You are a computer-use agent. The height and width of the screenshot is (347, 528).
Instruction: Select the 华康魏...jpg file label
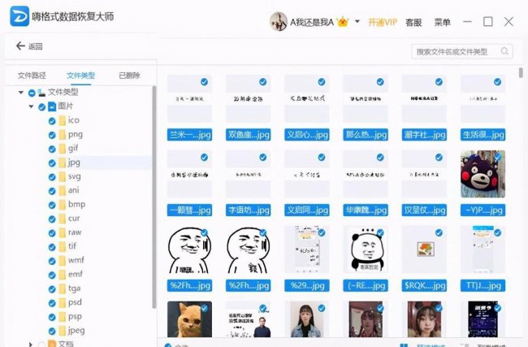pos(366,210)
